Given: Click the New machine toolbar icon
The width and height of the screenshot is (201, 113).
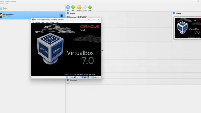Looking at the screenshot, I should pyautogui.click(x=68, y=7).
